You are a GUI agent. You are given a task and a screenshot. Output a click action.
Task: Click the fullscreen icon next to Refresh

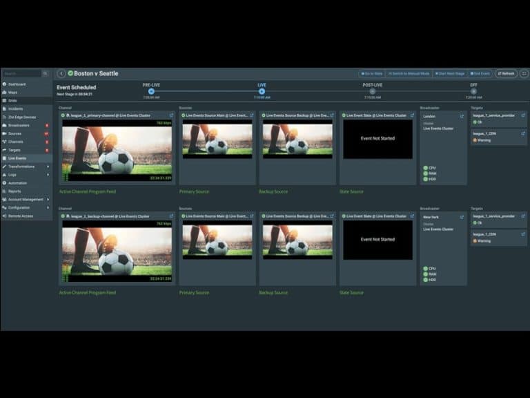tap(524, 73)
